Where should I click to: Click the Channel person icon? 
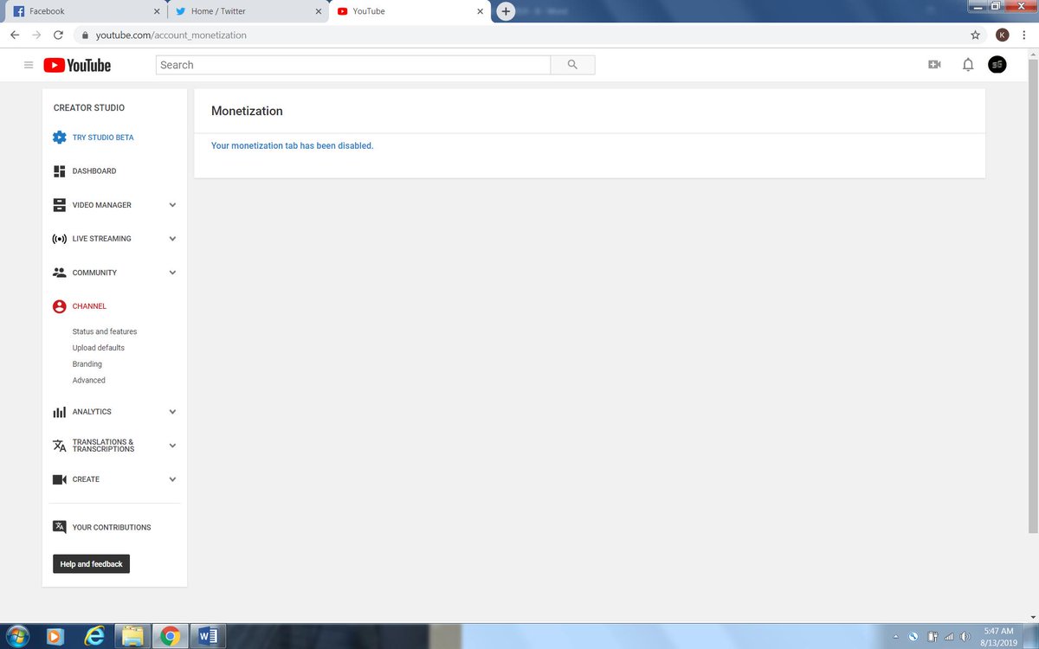(x=59, y=306)
